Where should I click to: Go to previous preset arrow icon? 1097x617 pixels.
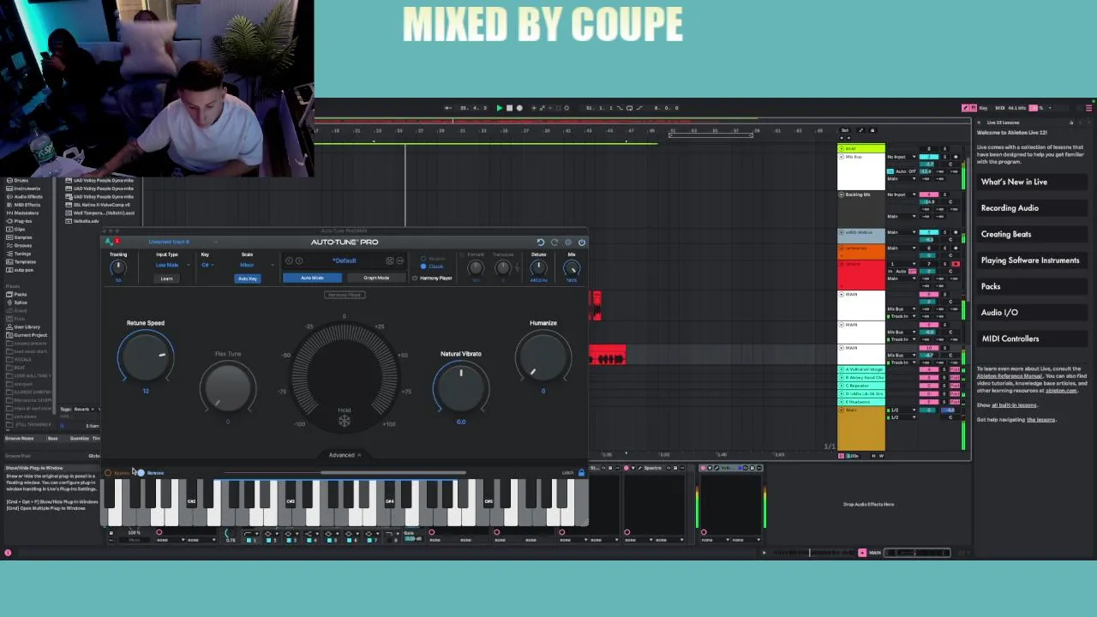click(290, 261)
